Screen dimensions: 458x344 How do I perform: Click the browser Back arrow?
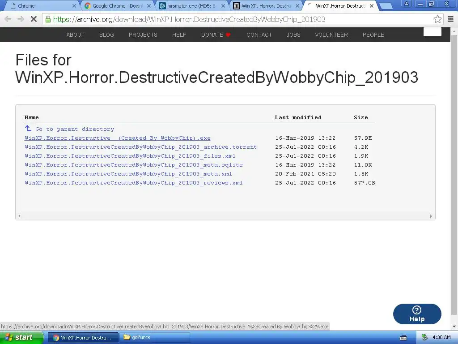tap(8, 19)
